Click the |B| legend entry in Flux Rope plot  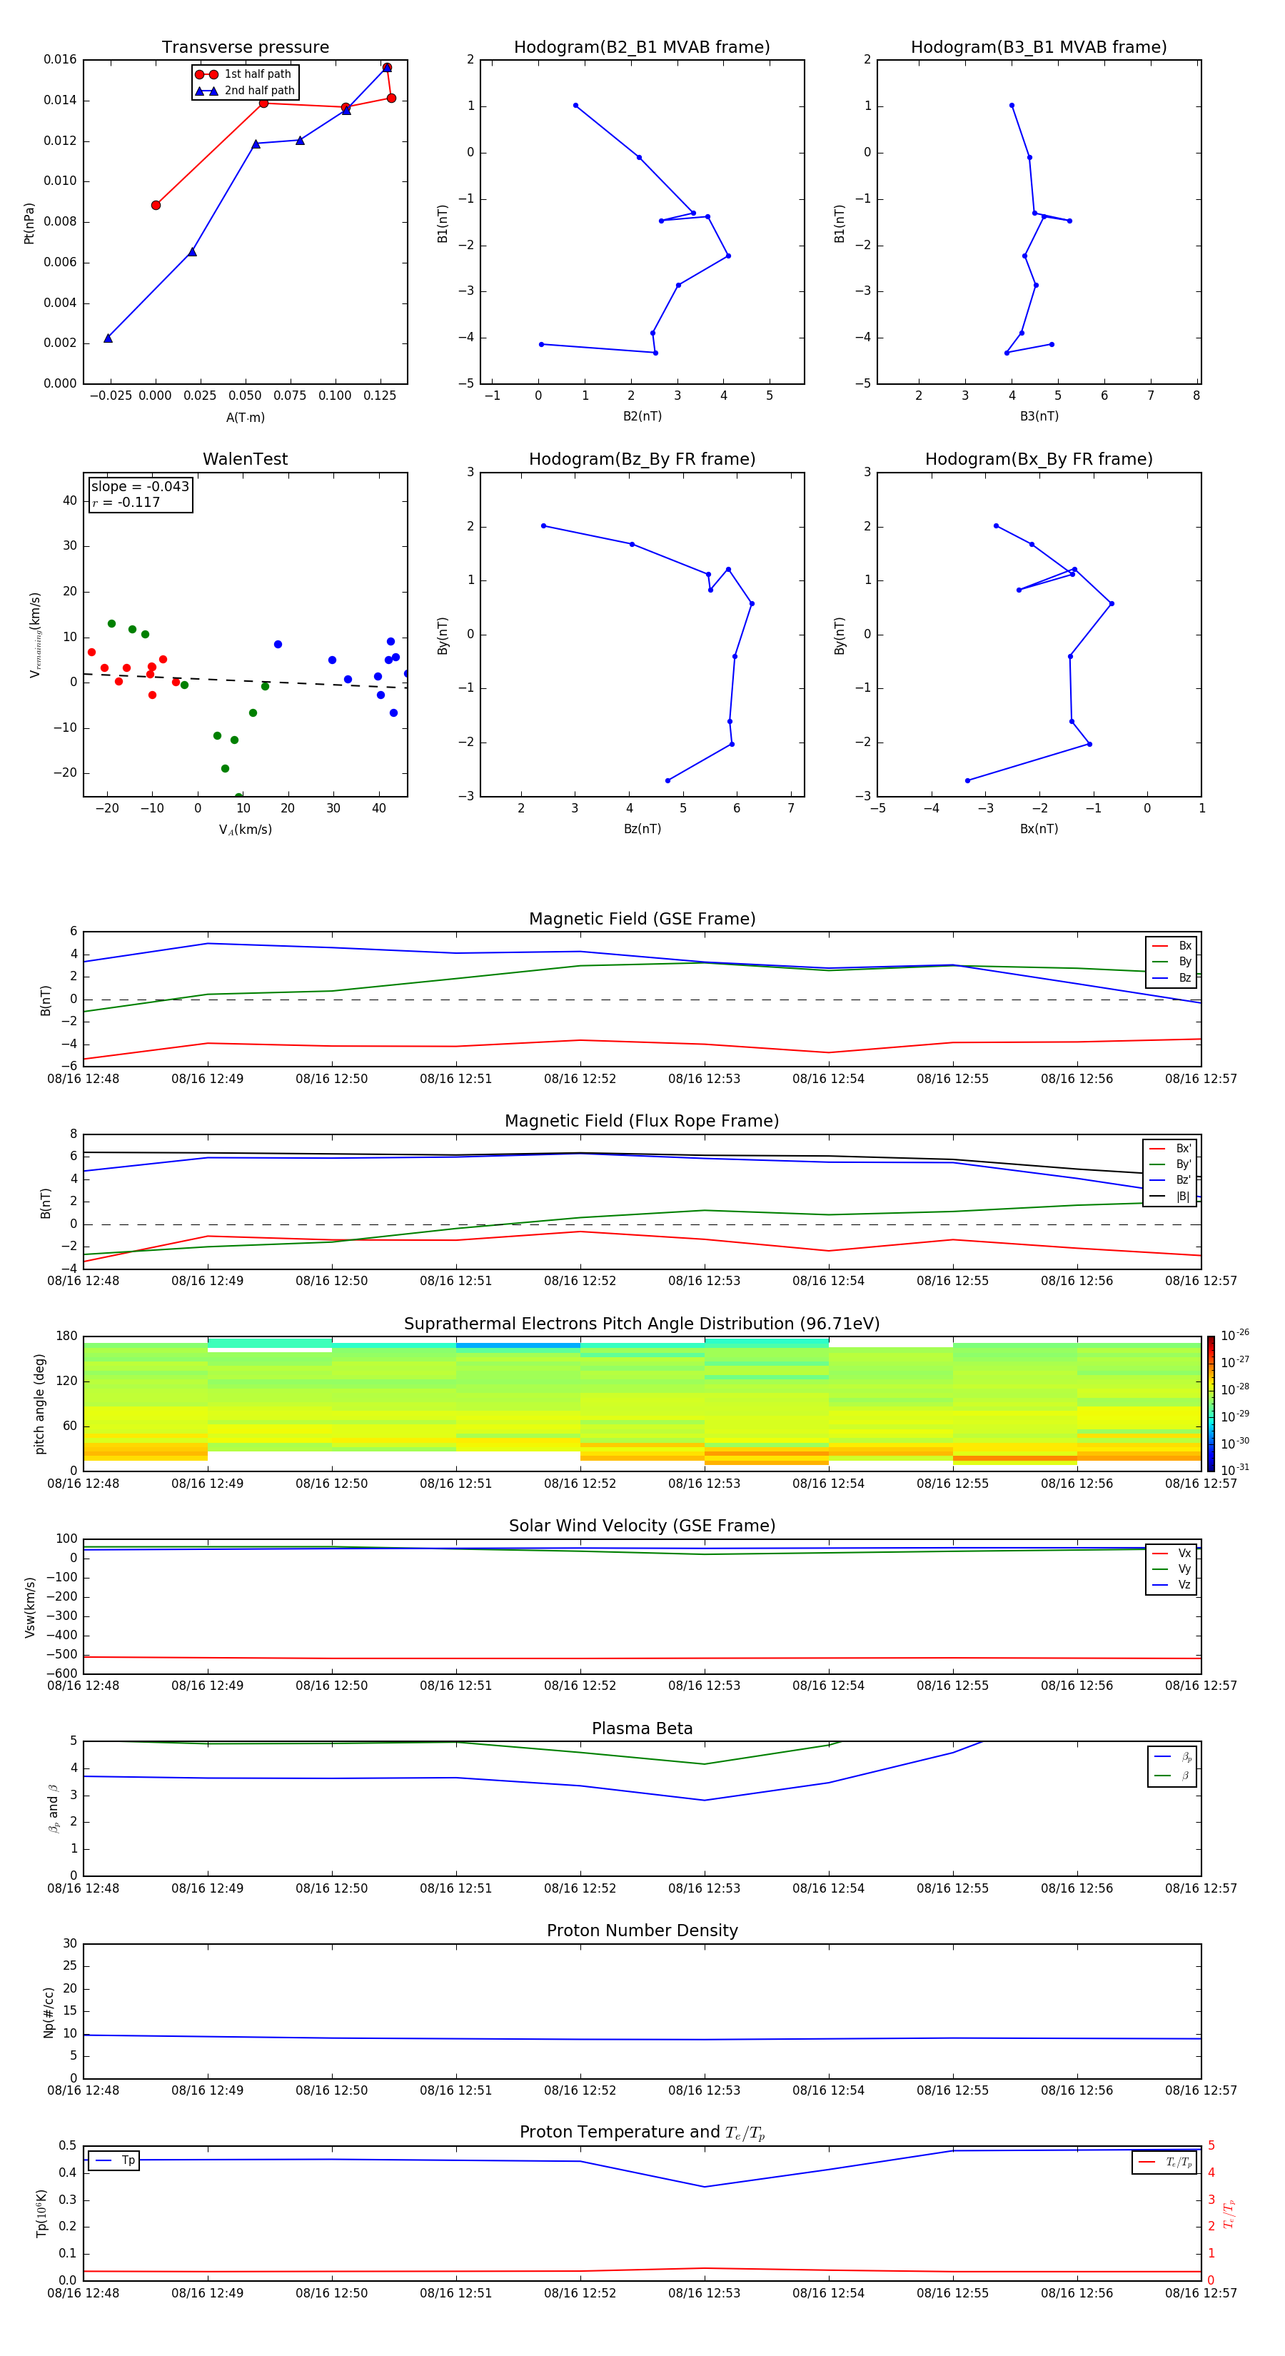pyautogui.click(x=1170, y=1197)
